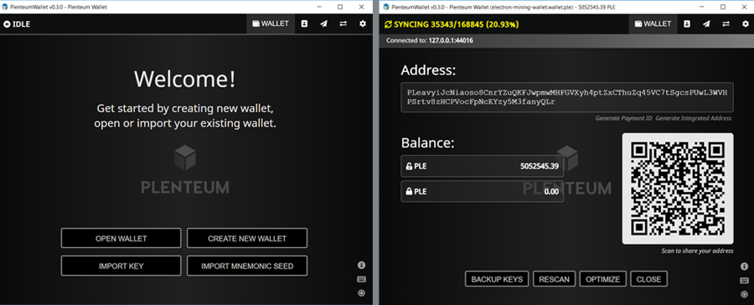Screen dimensions: 754x305
Task: Select WALLET tab in idle window
Action: 271,23
